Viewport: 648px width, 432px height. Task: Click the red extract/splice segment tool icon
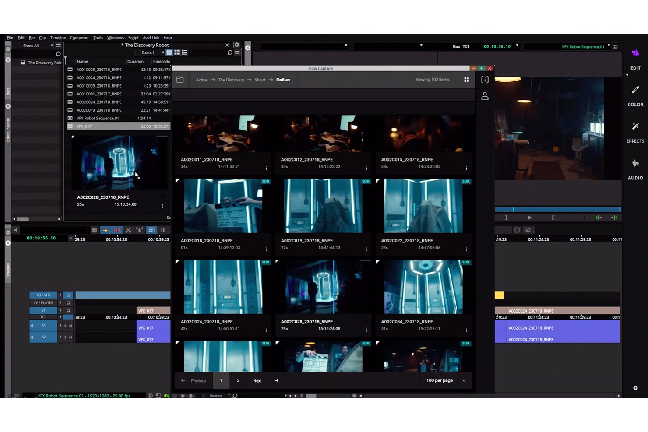117,230
